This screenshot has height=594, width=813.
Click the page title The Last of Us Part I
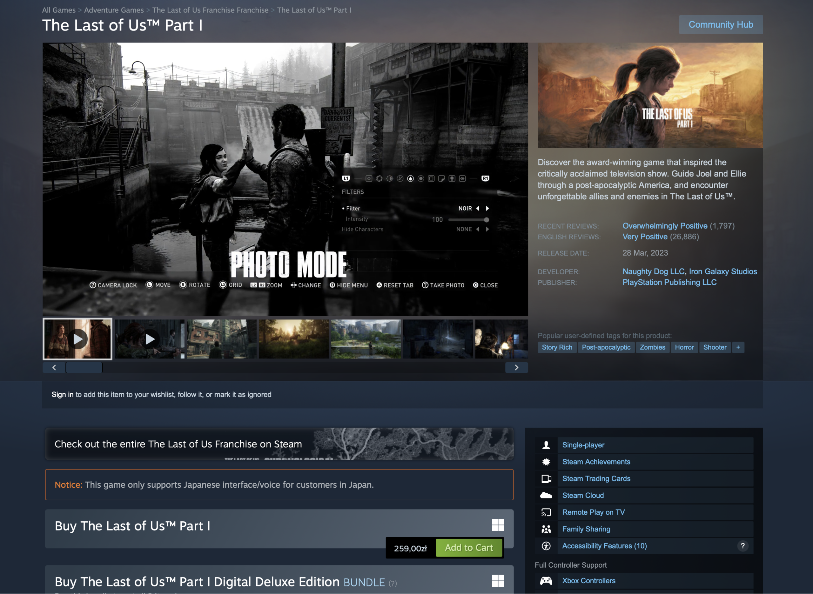[122, 25]
